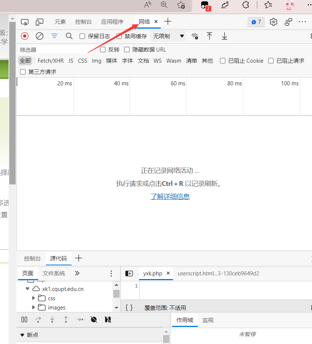Tick the 第三方请求 checkbox
This screenshot has width=312, height=344.
point(23,72)
